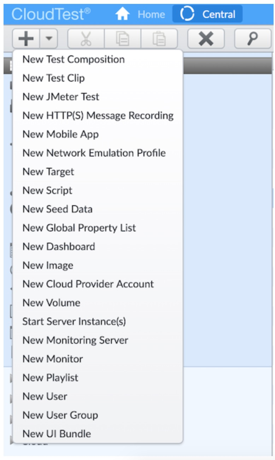This screenshot has width=275, height=460.
Task: Choose New Test Clip from menu
Action: point(54,78)
